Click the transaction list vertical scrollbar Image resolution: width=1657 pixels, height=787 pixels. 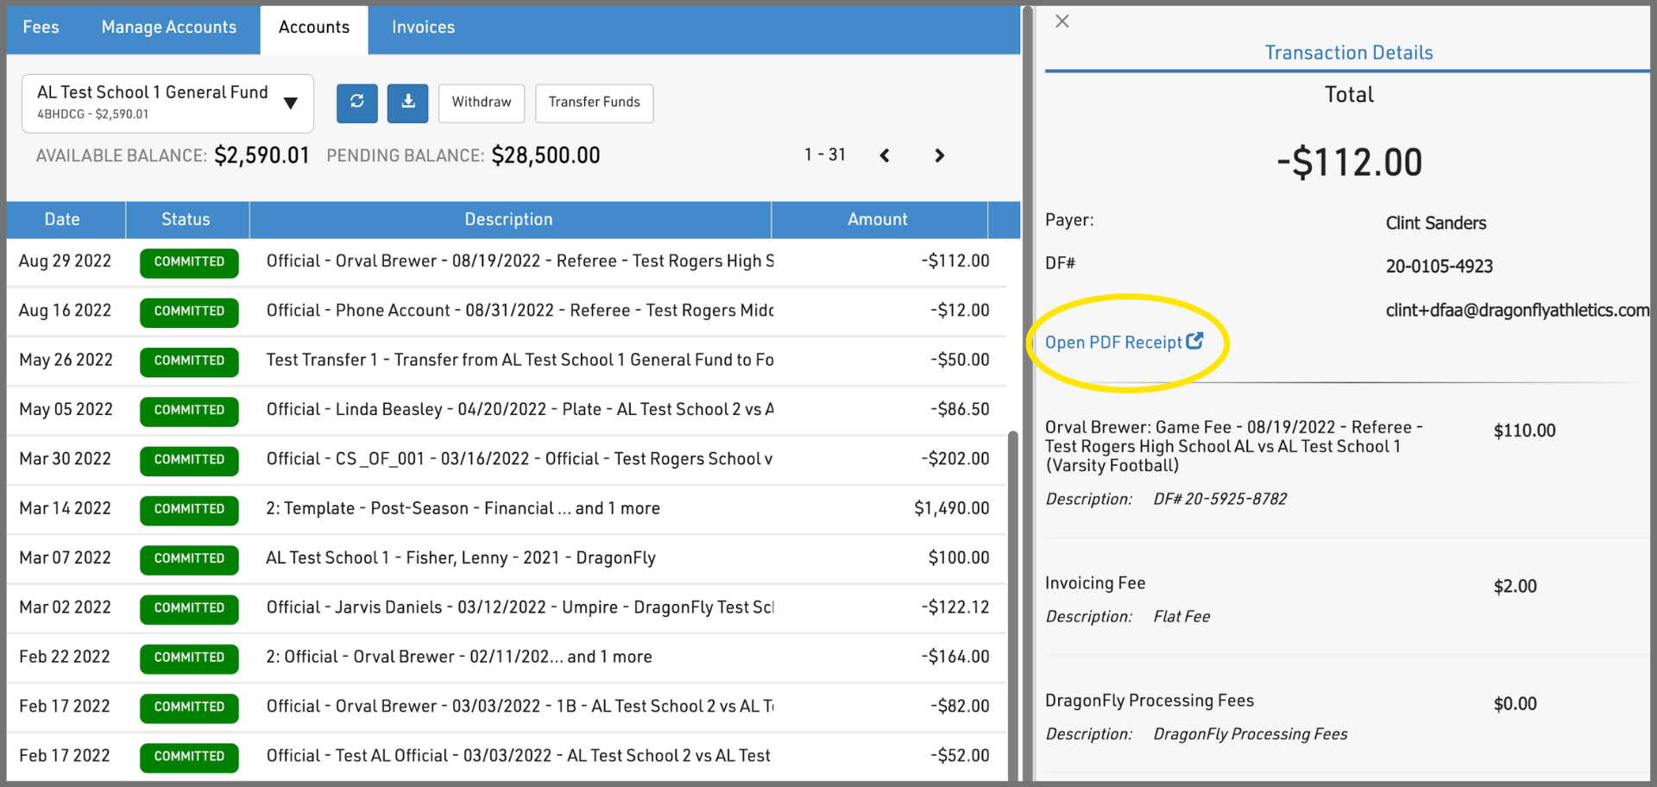[x=1013, y=604]
